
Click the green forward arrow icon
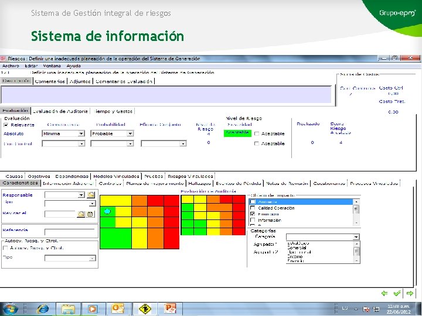click(410, 293)
